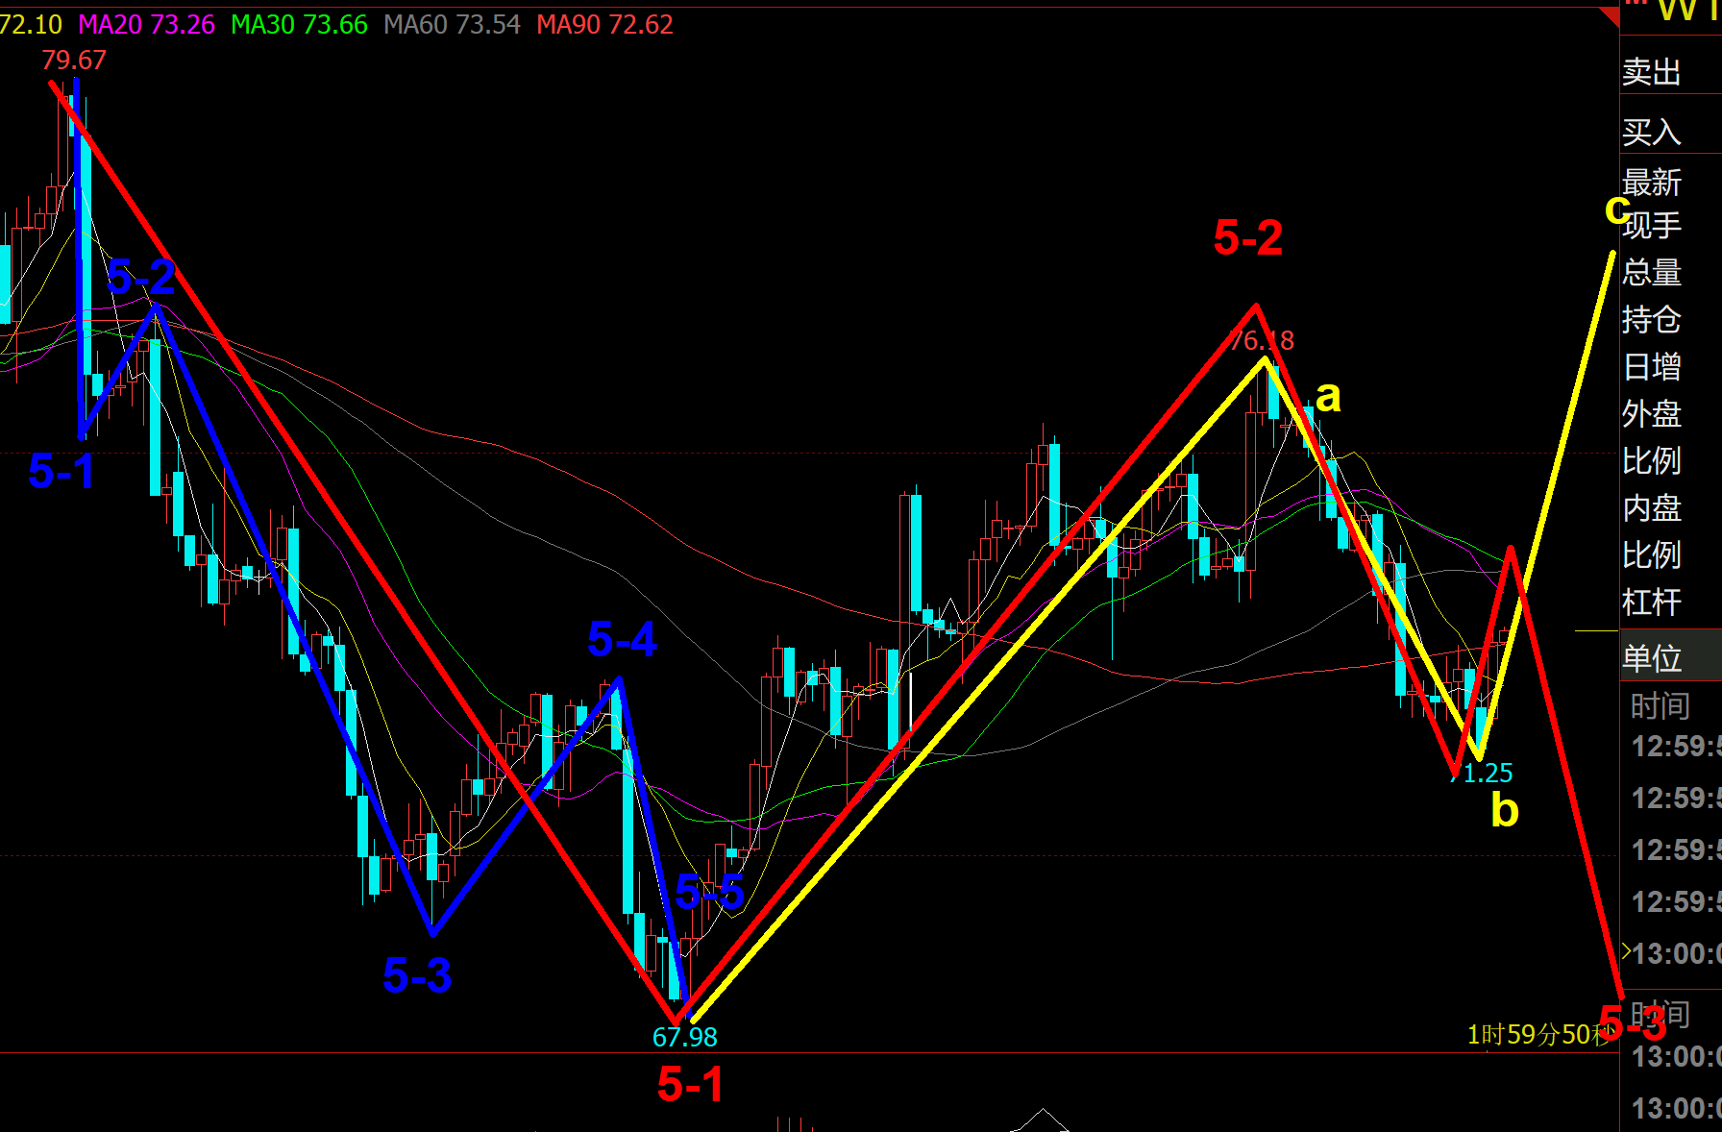Click the 持仓 field label
This screenshot has width=1722, height=1132.
(1652, 320)
